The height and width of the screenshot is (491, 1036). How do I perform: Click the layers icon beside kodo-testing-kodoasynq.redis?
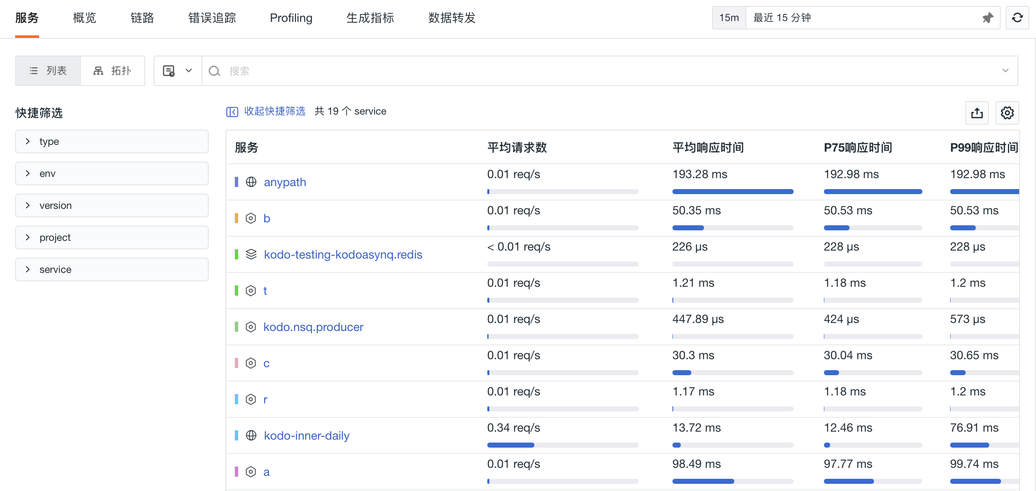(251, 254)
